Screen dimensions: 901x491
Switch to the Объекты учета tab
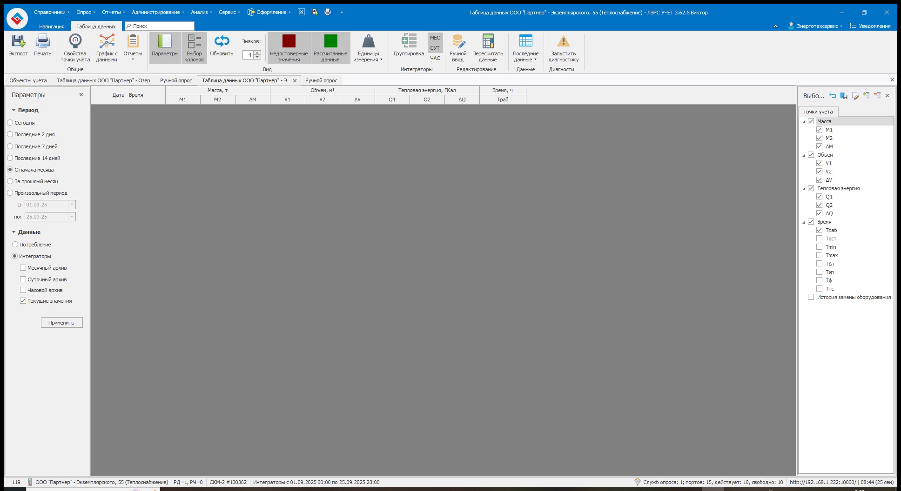[x=28, y=80]
